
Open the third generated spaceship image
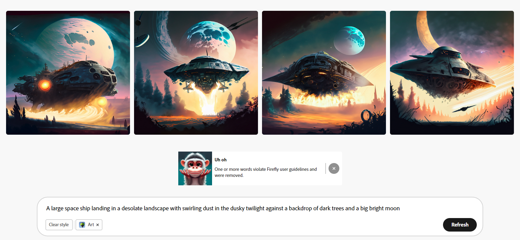324,73
